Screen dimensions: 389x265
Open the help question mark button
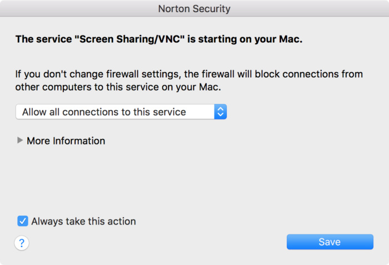point(22,243)
